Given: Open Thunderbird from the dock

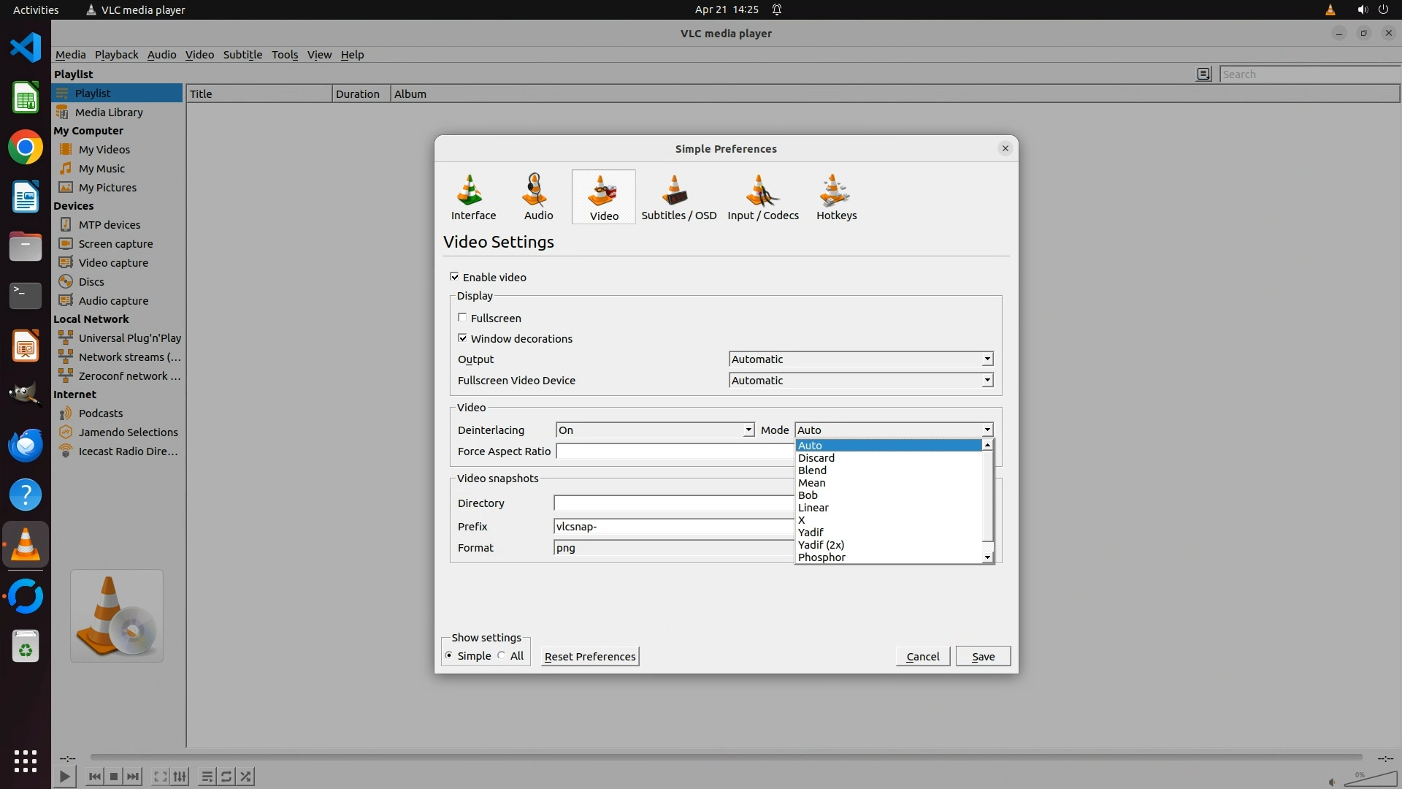Looking at the screenshot, I should point(26,445).
